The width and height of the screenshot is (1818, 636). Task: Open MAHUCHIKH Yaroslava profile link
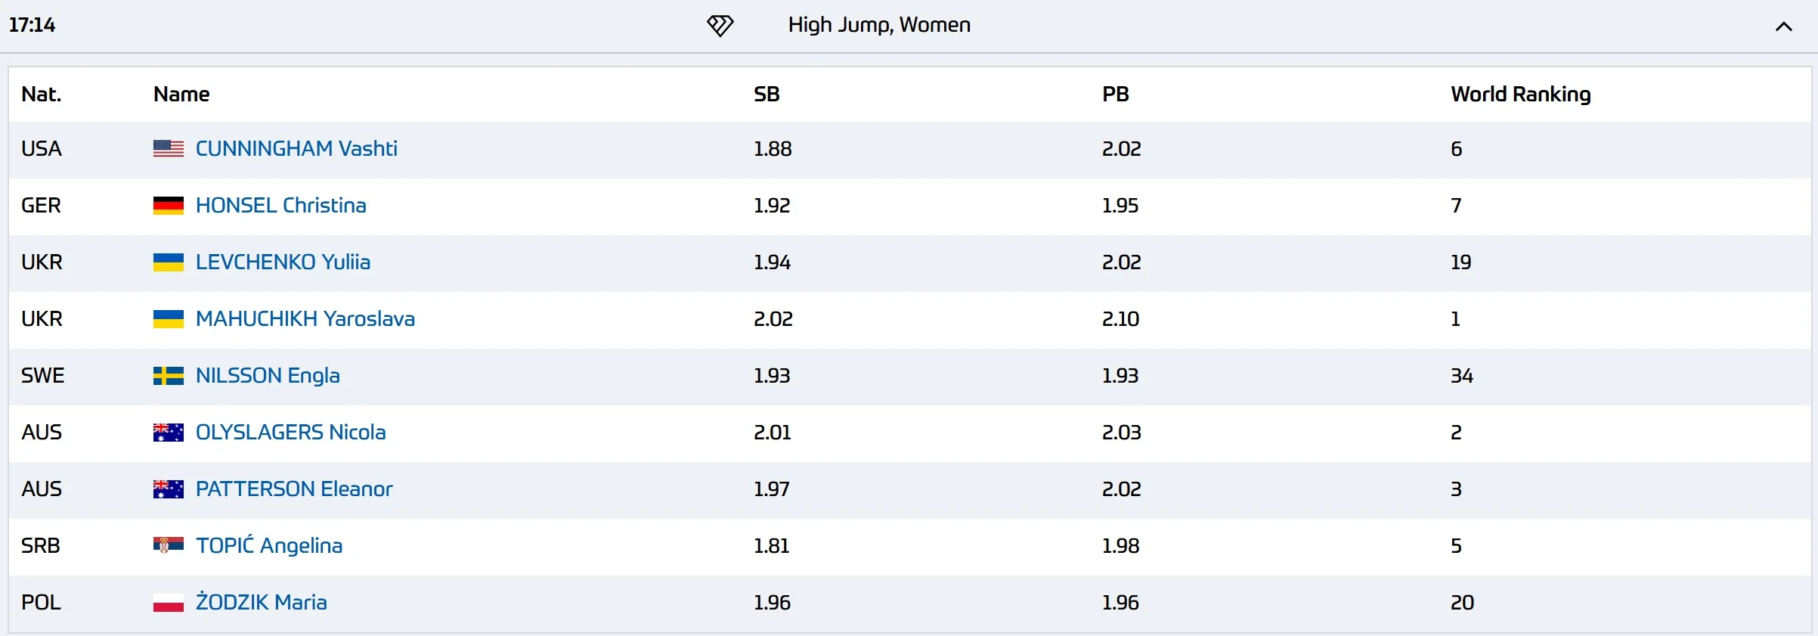[305, 319]
